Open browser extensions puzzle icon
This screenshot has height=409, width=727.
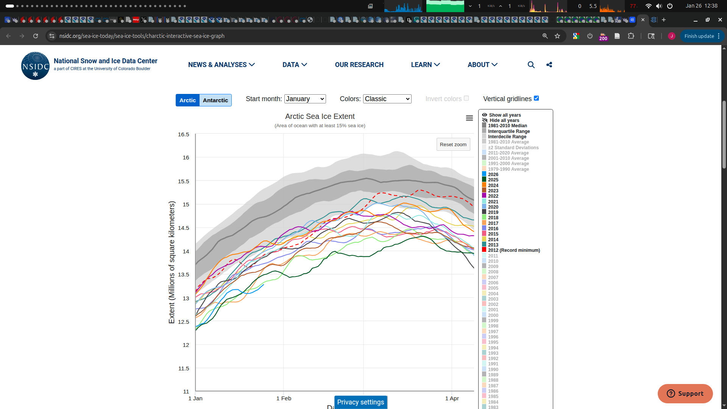click(x=631, y=36)
